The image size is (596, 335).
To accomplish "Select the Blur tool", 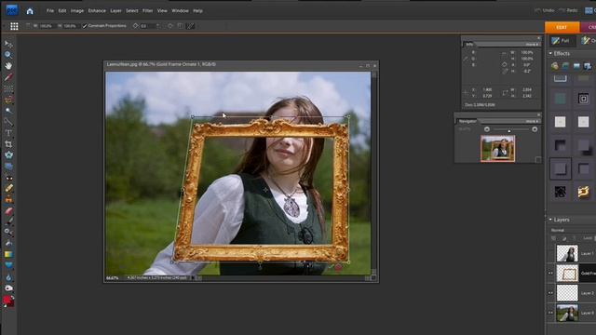I will pos(8,277).
